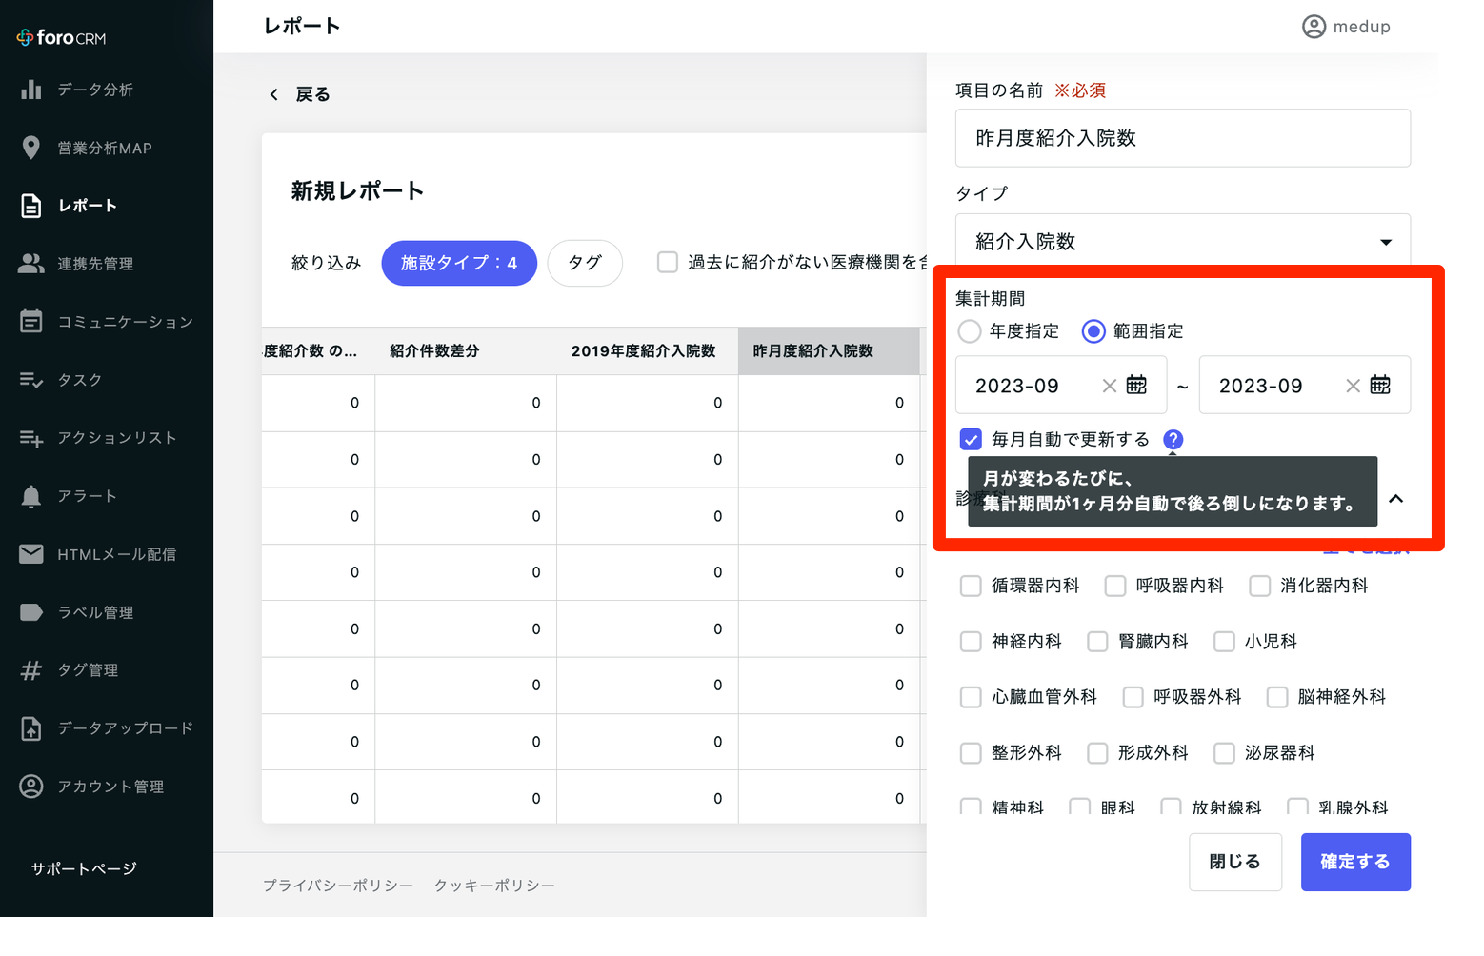Open calendar picker for end month

tap(1380, 385)
